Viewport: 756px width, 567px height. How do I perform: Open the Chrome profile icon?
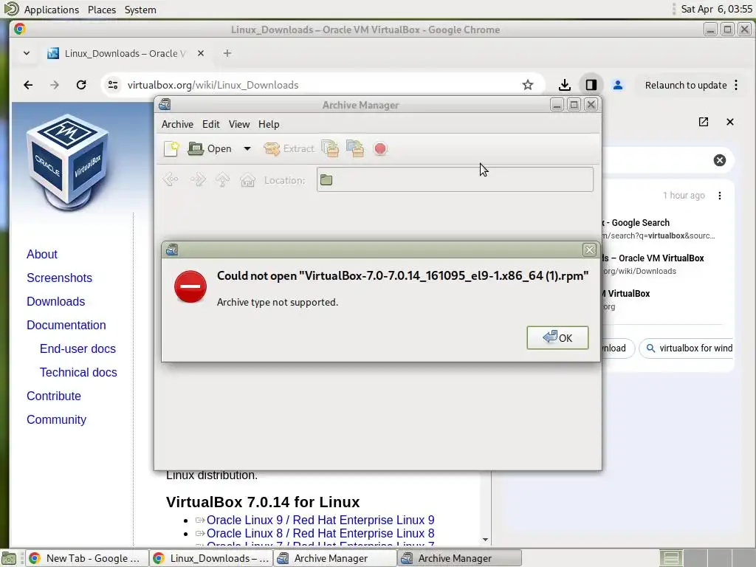[617, 85]
